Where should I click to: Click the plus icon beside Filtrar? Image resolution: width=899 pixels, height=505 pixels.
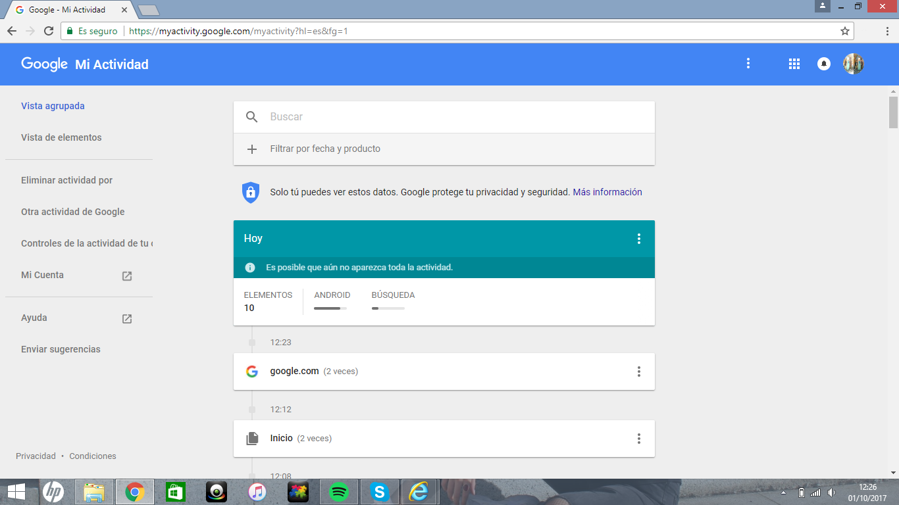(x=251, y=149)
